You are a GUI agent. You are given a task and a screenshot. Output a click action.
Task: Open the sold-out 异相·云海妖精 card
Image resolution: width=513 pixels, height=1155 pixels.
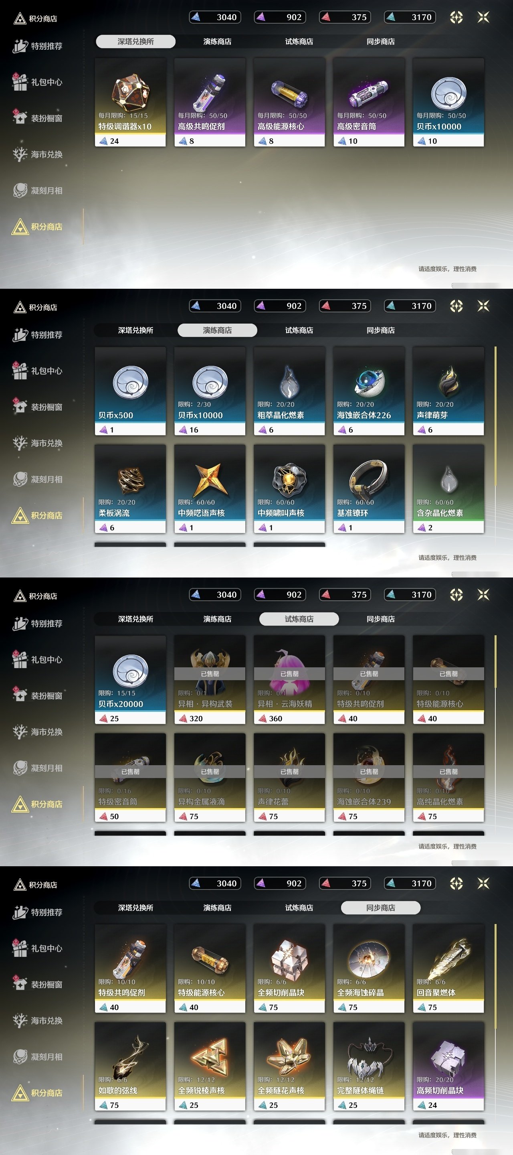pyautogui.click(x=289, y=680)
